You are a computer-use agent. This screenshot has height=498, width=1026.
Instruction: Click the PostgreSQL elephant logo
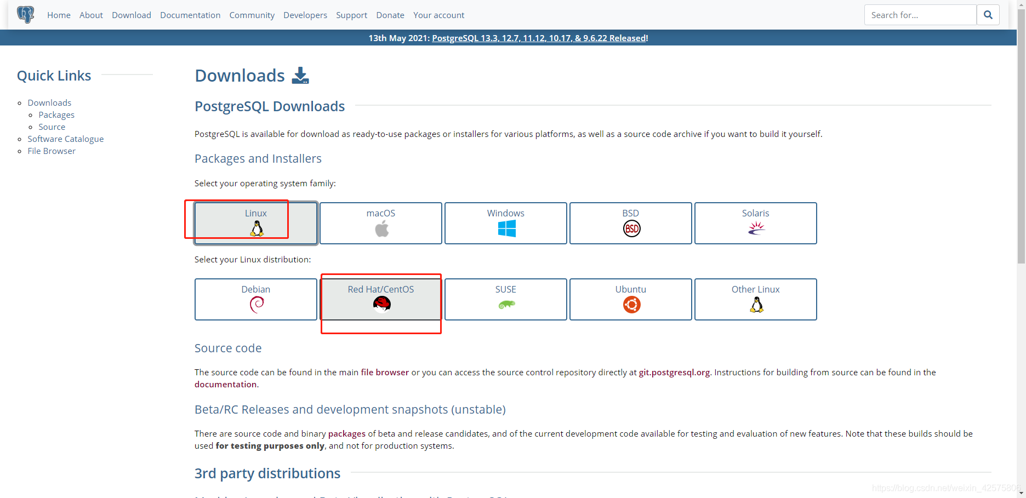click(x=25, y=15)
